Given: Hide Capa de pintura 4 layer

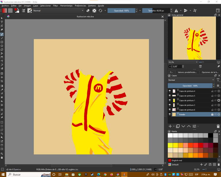Looking at the screenshot, I should 170,91.
